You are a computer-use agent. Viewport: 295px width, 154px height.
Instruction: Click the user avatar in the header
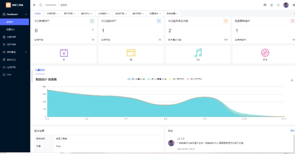(x=286, y=5)
